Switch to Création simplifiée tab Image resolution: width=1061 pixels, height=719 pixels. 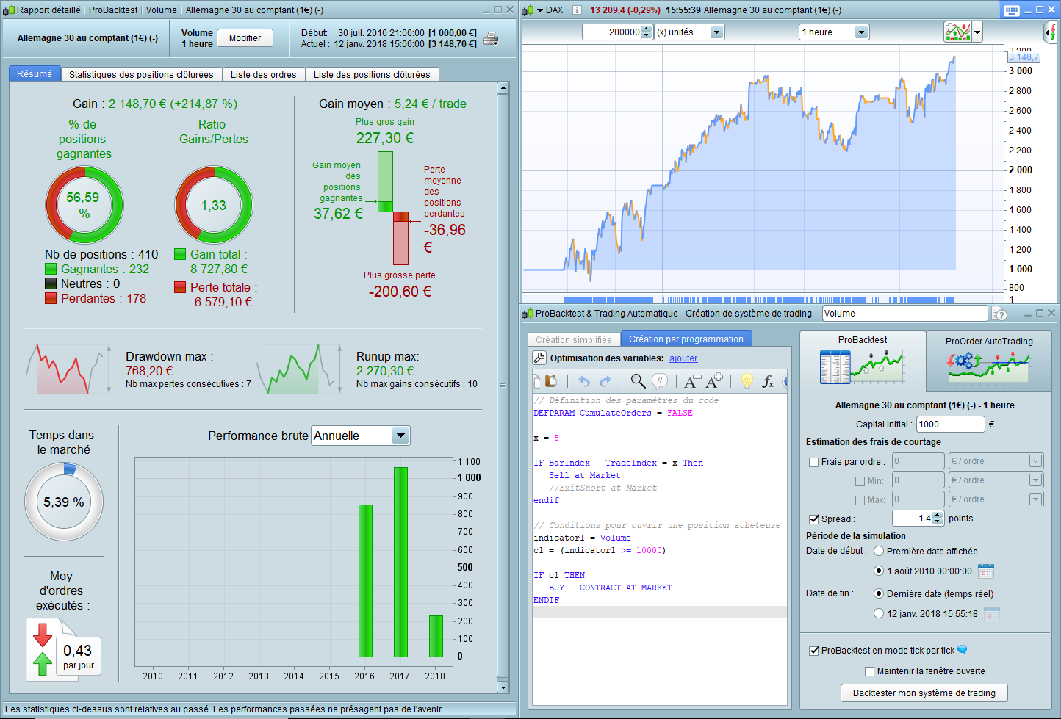[x=574, y=339]
